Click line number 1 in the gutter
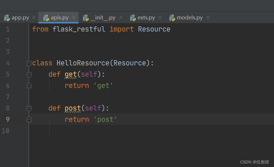 click(8, 29)
